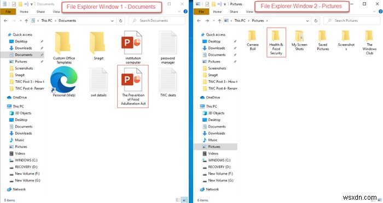Open View tab in Pictures window

(x=249, y=11)
